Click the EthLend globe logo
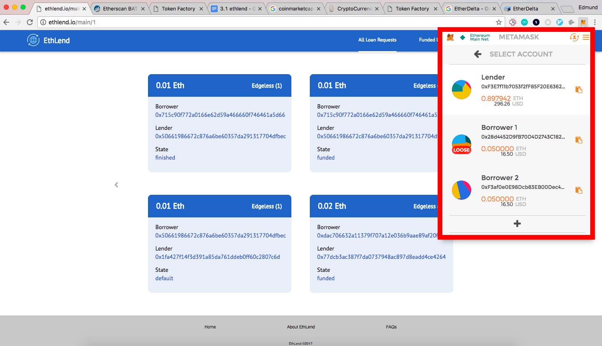 (x=33, y=40)
